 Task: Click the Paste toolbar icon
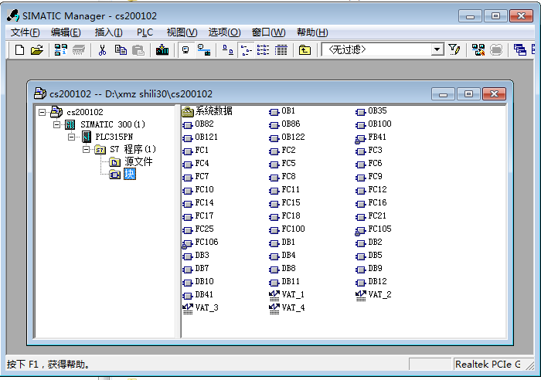pyautogui.click(x=138, y=50)
